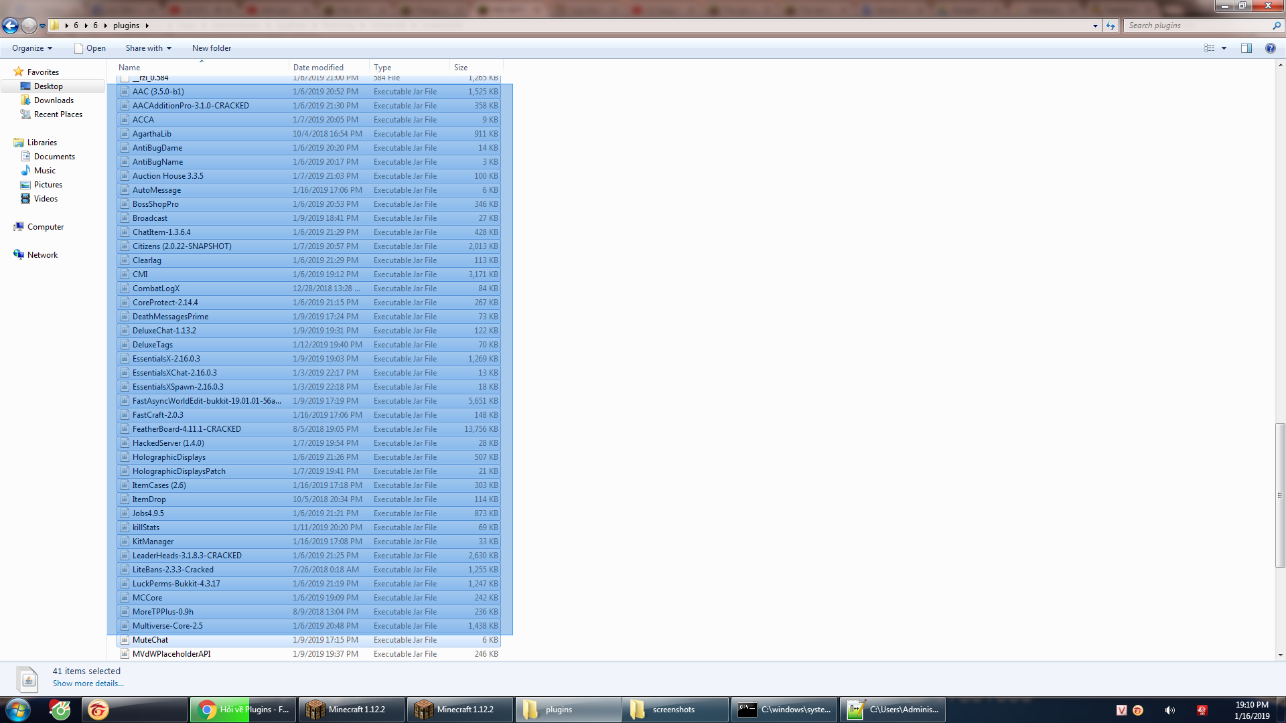Open the Organize dropdown menu

point(31,48)
